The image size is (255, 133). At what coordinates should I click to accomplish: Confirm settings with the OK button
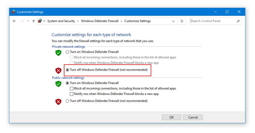pyautogui.click(x=171, y=117)
